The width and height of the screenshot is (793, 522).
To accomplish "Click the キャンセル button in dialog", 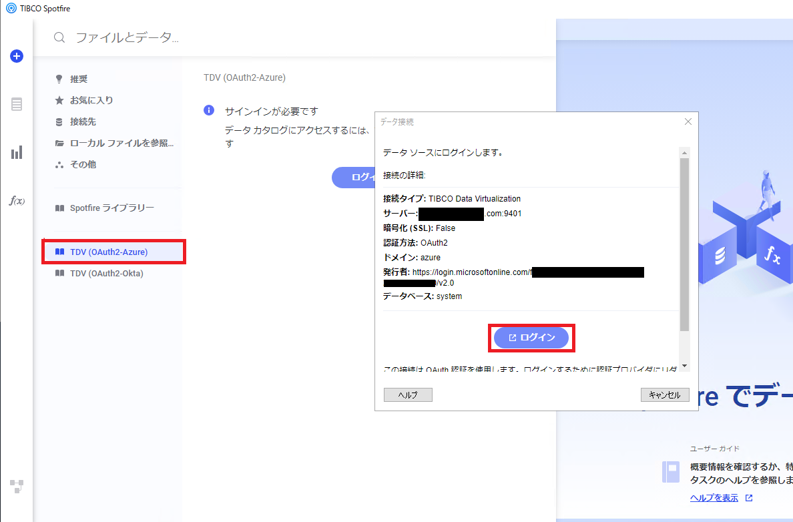I will click(x=665, y=395).
